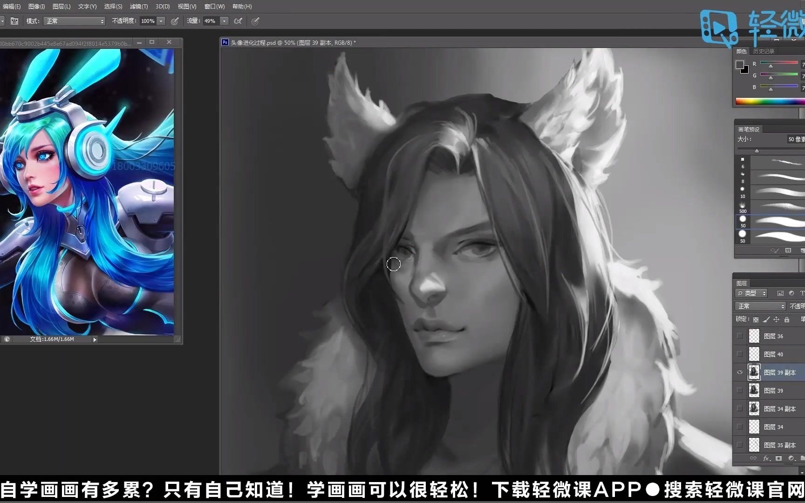Enable airbrush mode icon

tap(238, 21)
